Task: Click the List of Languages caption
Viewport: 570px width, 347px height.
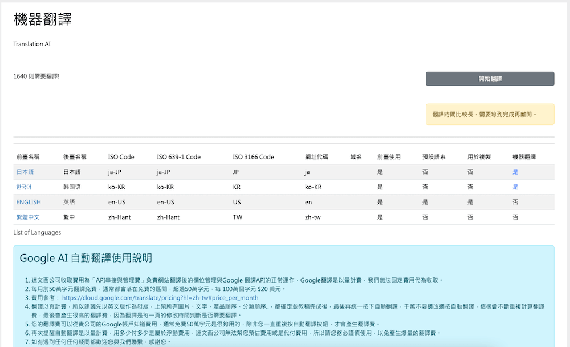Action: coord(37,232)
